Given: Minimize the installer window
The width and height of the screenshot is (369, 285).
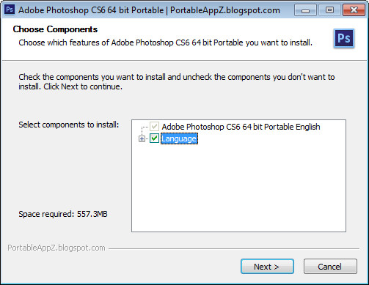Looking at the screenshot, I should click(x=305, y=10).
